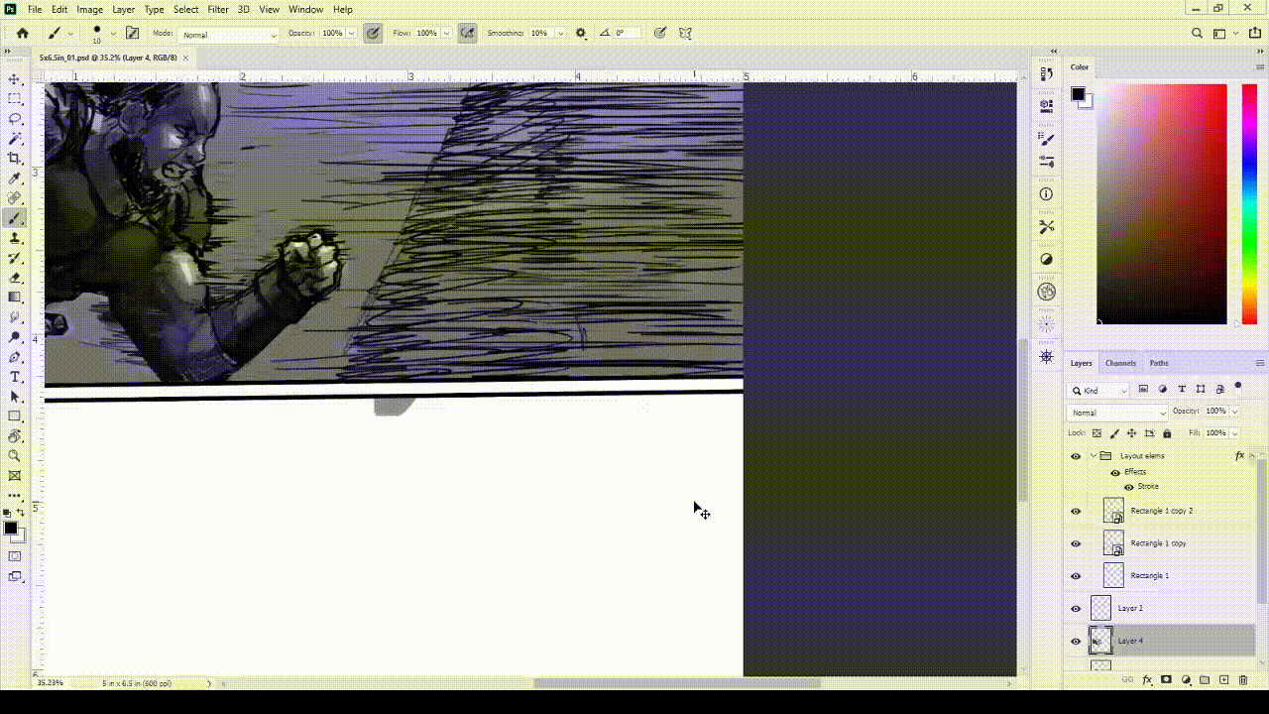This screenshot has height=714, width=1269.
Task: Lock transparent pixels button
Action: pyautogui.click(x=1096, y=433)
